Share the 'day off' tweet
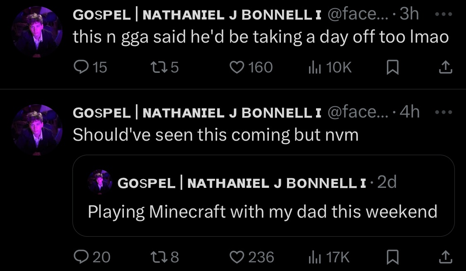466x271 pixels. (446, 67)
